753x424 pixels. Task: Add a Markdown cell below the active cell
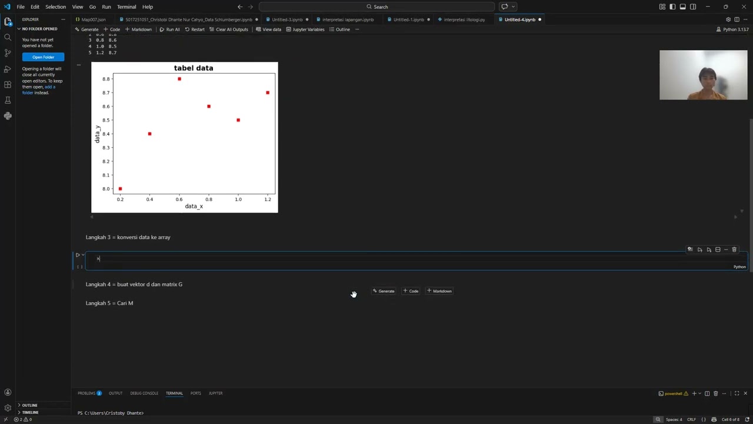click(439, 291)
